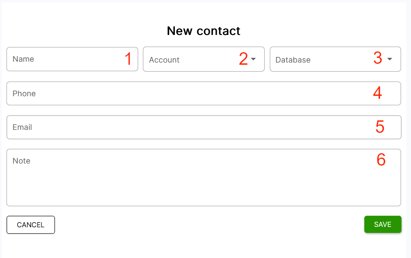Click inside the Name placeholder text

coord(23,59)
